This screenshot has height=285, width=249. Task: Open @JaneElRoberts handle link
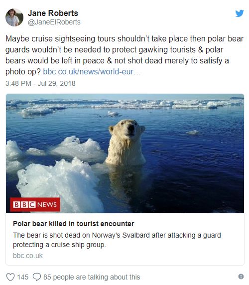[54, 22]
